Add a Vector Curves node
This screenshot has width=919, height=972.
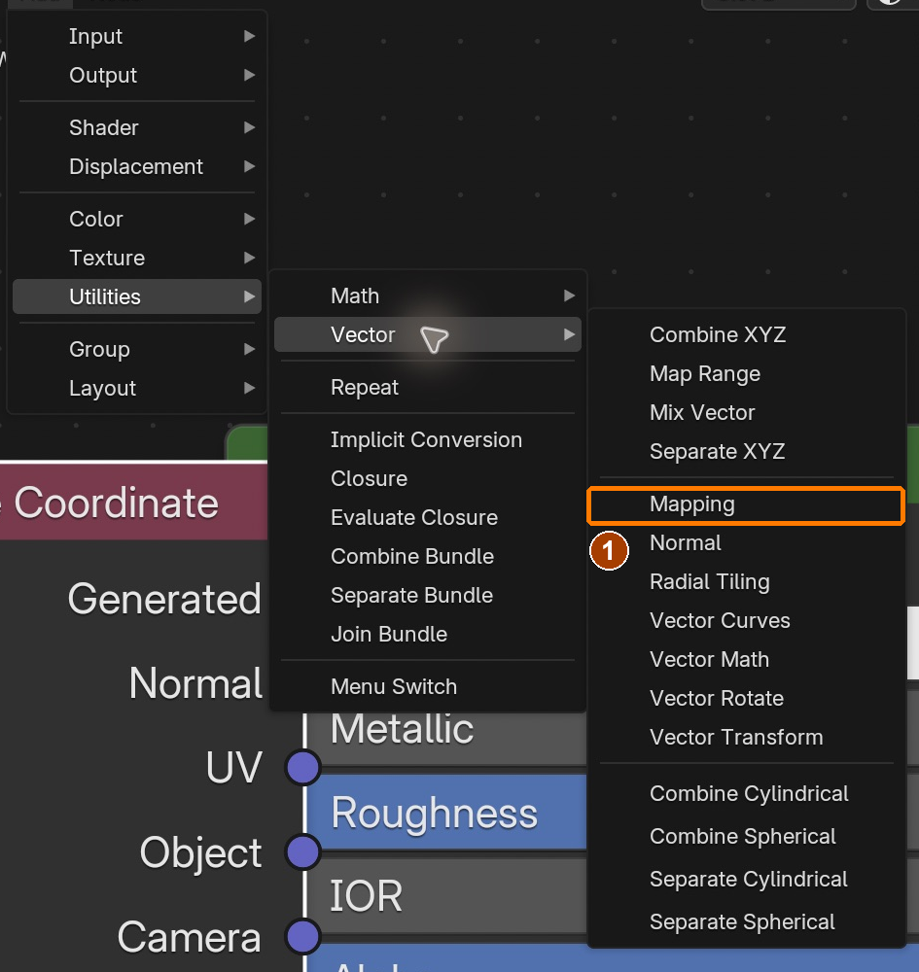tap(747, 620)
